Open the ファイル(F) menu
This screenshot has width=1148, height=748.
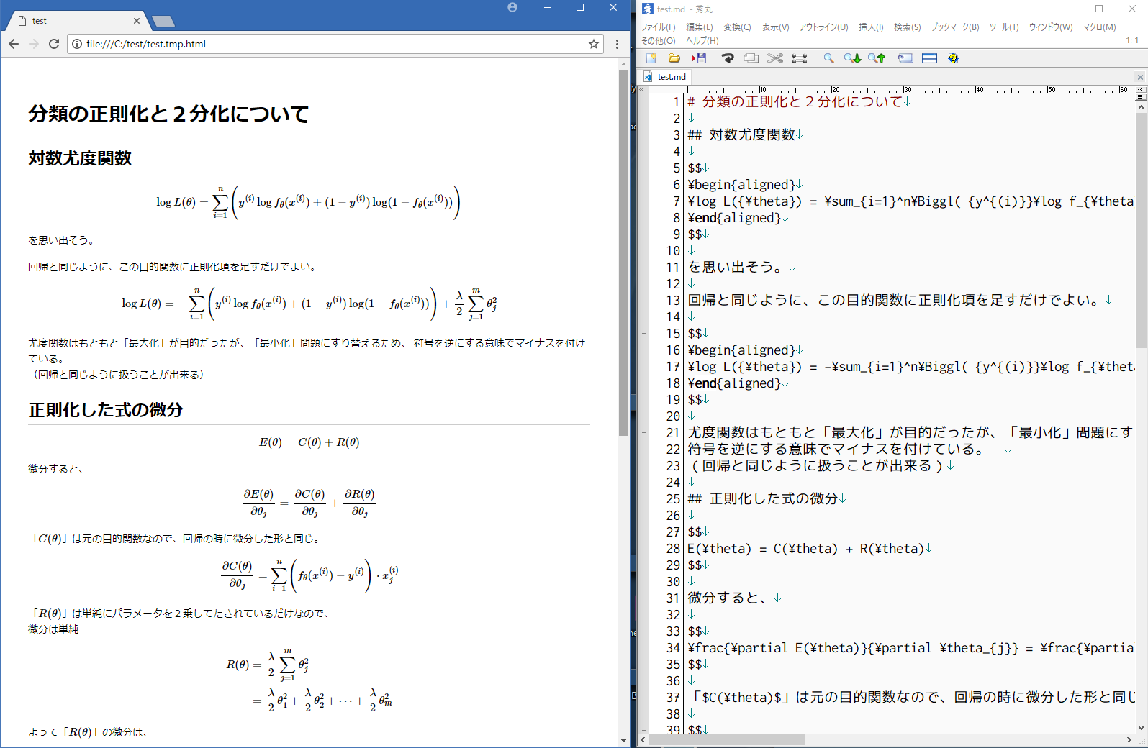coord(658,27)
